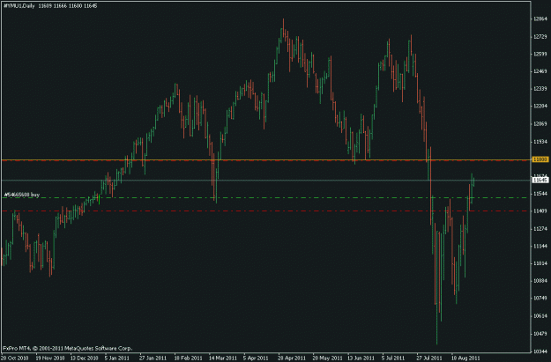
Task: Click the 19 Nov 2010 date label
Action: point(50,358)
